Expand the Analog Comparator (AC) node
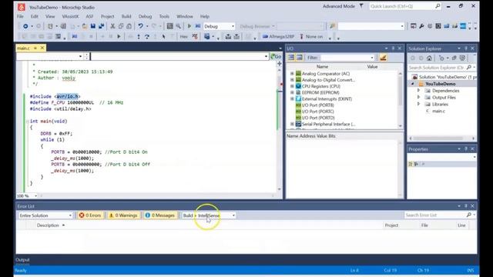 coord(292,74)
